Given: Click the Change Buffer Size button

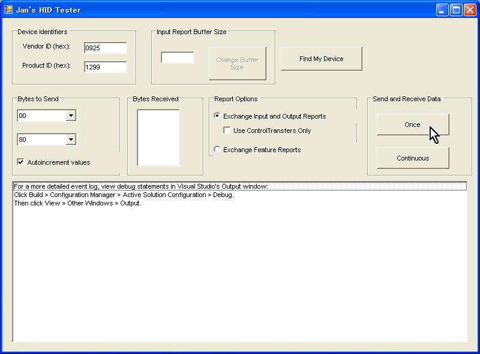Looking at the screenshot, I should [x=238, y=63].
